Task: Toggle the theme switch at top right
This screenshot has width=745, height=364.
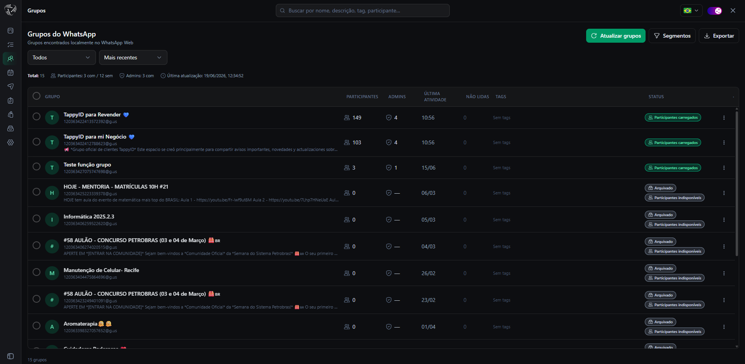Action: (715, 10)
